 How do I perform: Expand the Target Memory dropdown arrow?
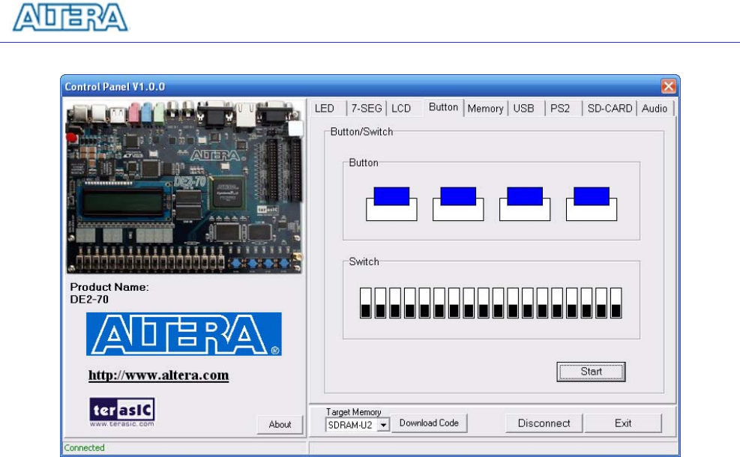384,425
